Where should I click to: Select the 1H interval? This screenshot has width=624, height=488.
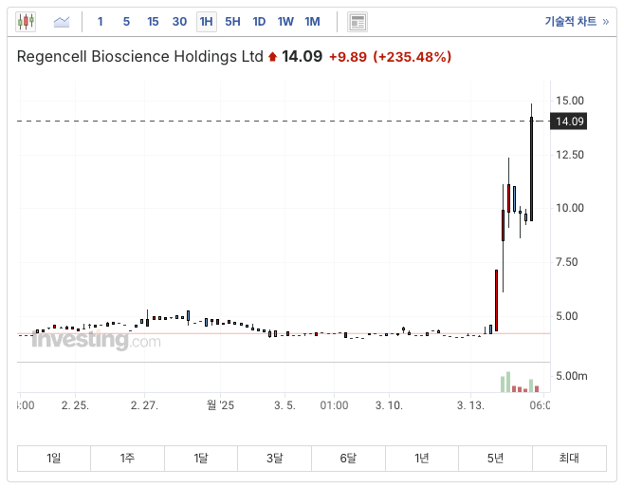point(207,22)
